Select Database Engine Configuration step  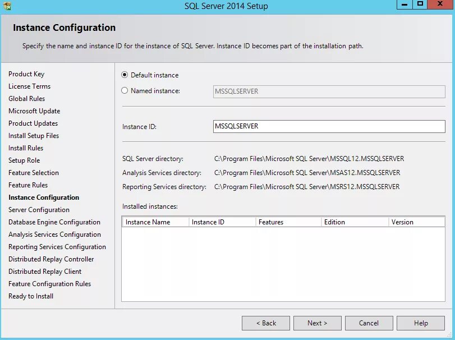[54, 222]
